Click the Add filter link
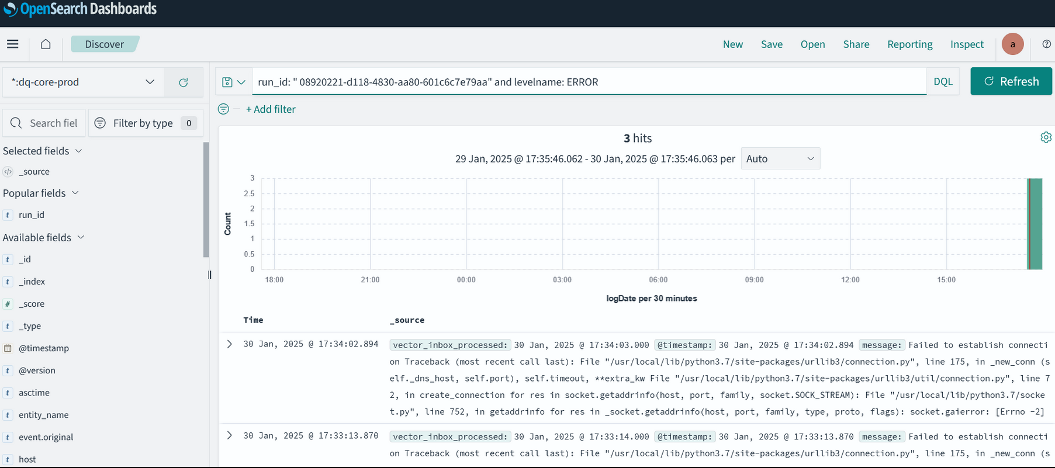The height and width of the screenshot is (468, 1055). click(271, 109)
